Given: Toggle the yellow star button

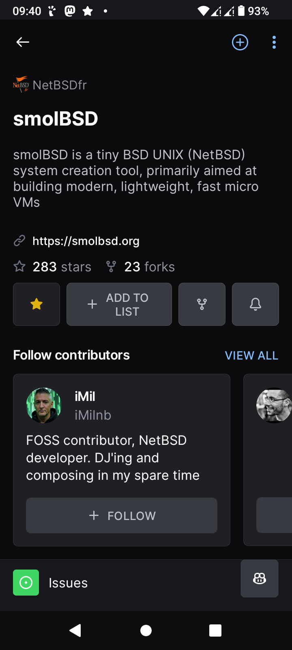Looking at the screenshot, I should pyautogui.click(x=36, y=304).
